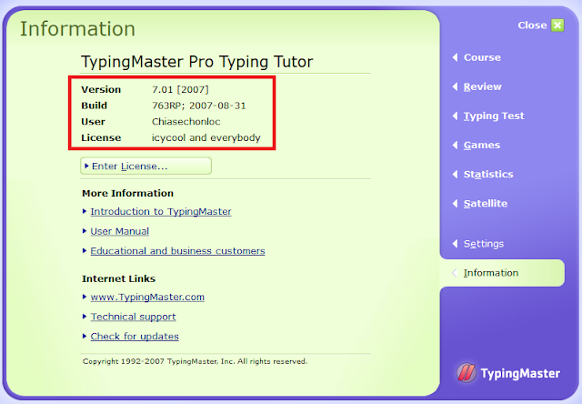Viewport: 582px width, 404px height.
Task: Click the Build label
Action: point(95,106)
